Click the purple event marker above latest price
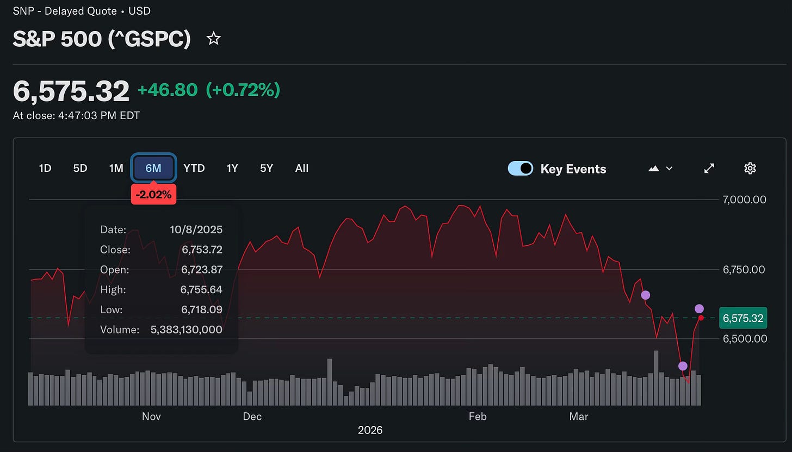792x452 pixels. pos(699,309)
